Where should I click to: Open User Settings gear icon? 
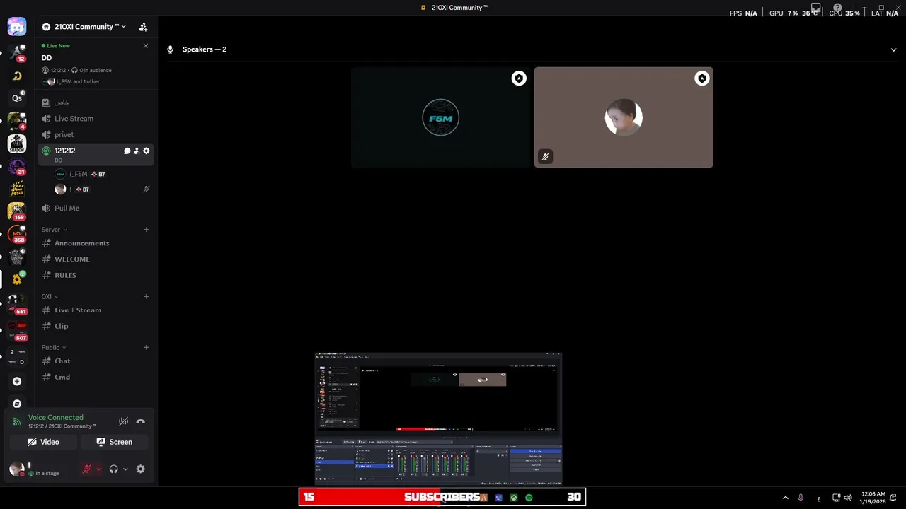click(x=140, y=469)
